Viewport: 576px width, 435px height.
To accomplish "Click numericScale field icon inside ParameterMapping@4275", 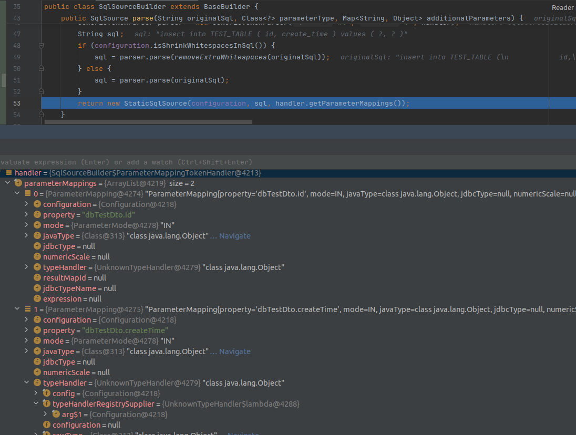I will [37, 372].
